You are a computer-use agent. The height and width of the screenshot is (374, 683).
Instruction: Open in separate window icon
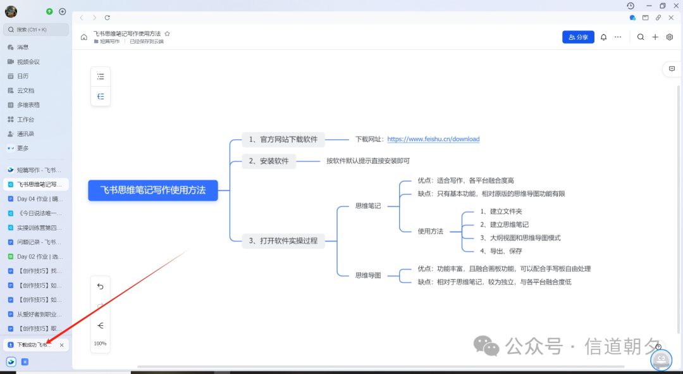646,18
